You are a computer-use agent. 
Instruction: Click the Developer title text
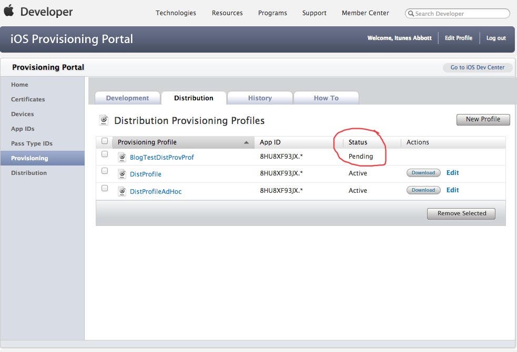46,12
